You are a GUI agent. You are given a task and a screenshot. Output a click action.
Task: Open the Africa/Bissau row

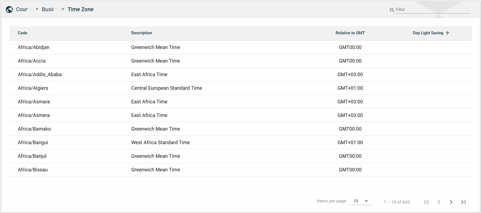pyautogui.click(x=33, y=170)
